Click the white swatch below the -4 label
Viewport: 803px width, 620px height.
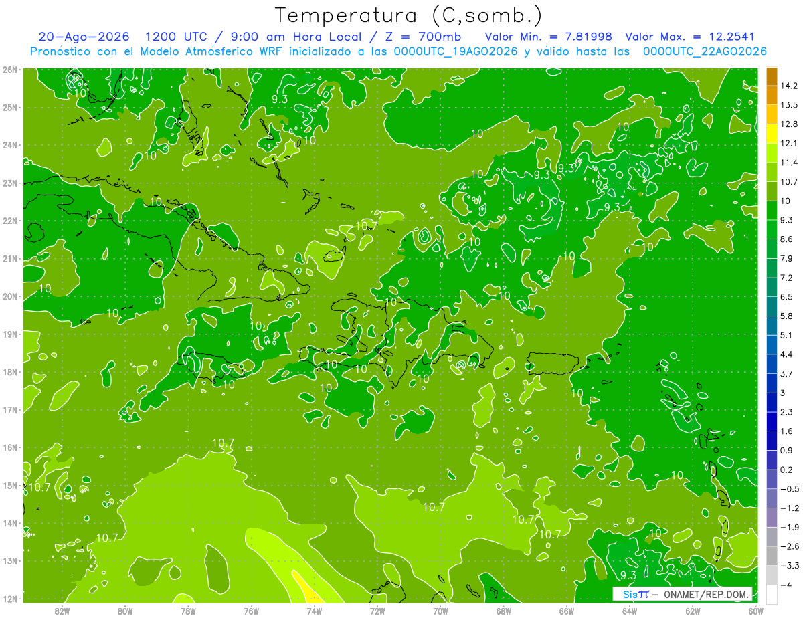tap(772, 594)
